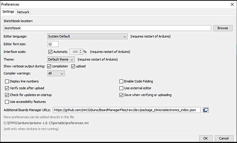Uncheck Automatic interface scale

50,52
